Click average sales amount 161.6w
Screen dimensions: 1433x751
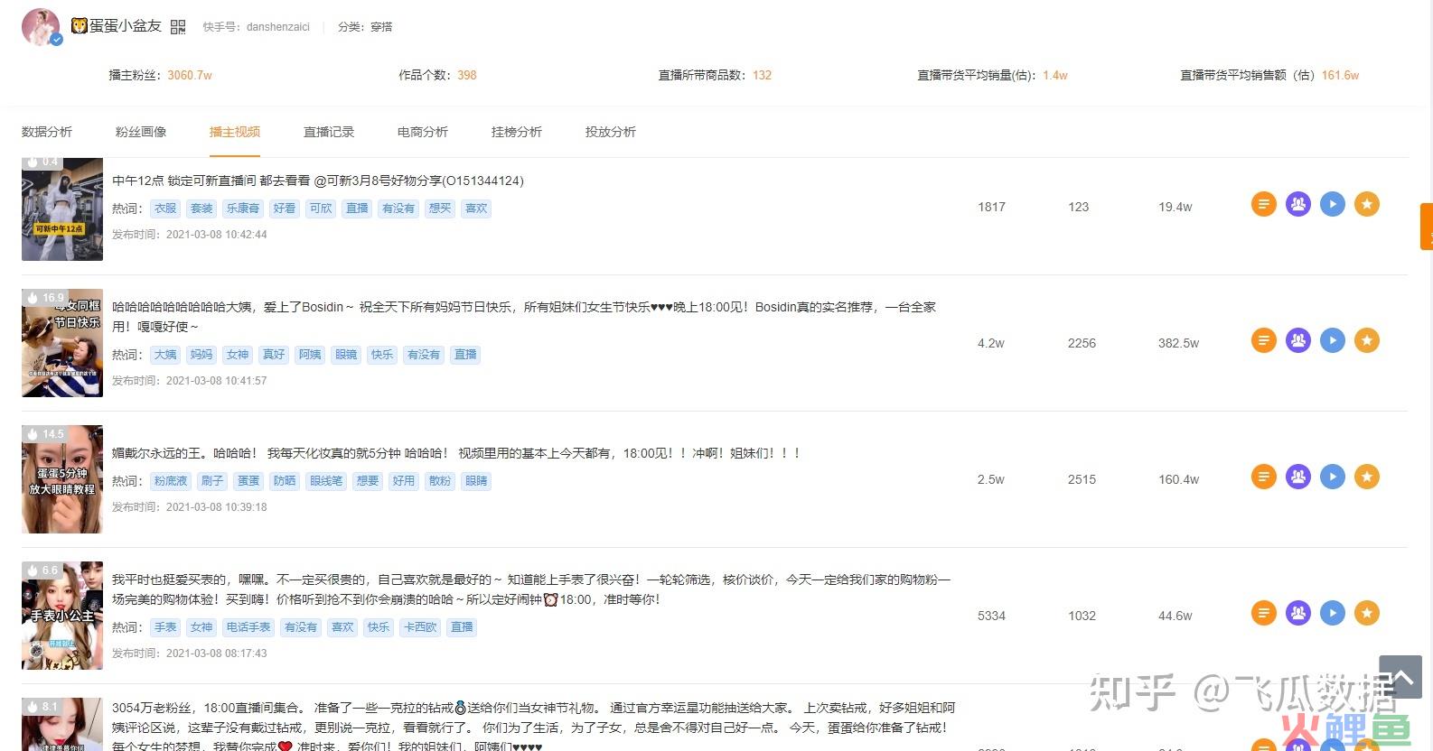[x=1341, y=76]
